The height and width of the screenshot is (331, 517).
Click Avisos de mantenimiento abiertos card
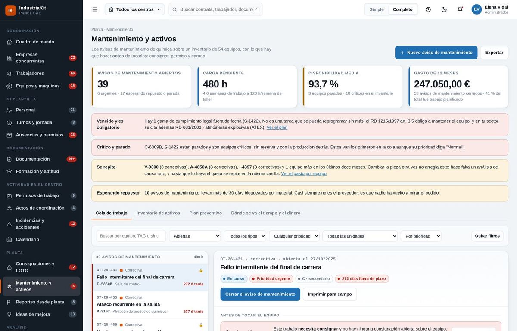(141, 87)
